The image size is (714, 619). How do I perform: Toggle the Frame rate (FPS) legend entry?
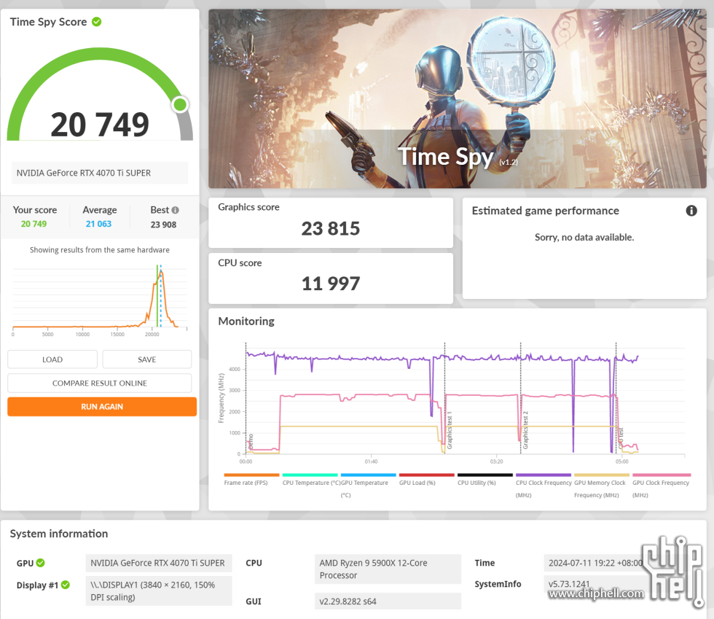pyautogui.click(x=251, y=480)
